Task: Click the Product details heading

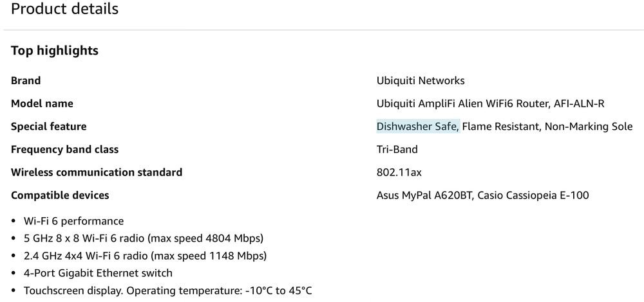Action: pyautogui.click(x=64, y=9)
